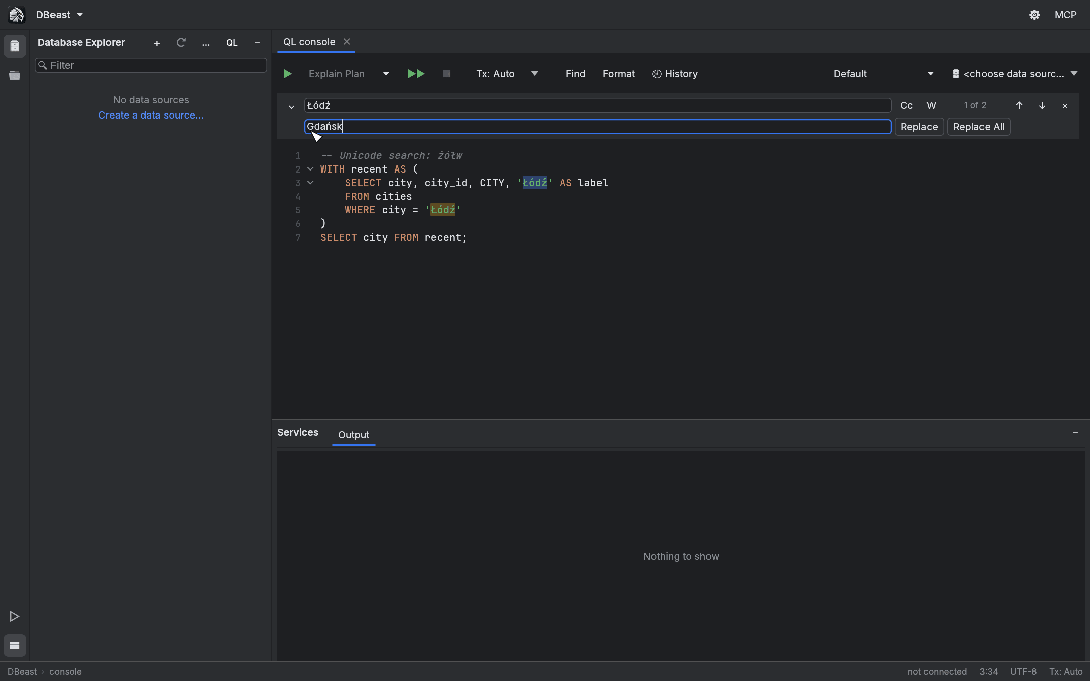Open the MCP menu
The width and height of the screenshot is (1090, 681).
pos(1066,15)
